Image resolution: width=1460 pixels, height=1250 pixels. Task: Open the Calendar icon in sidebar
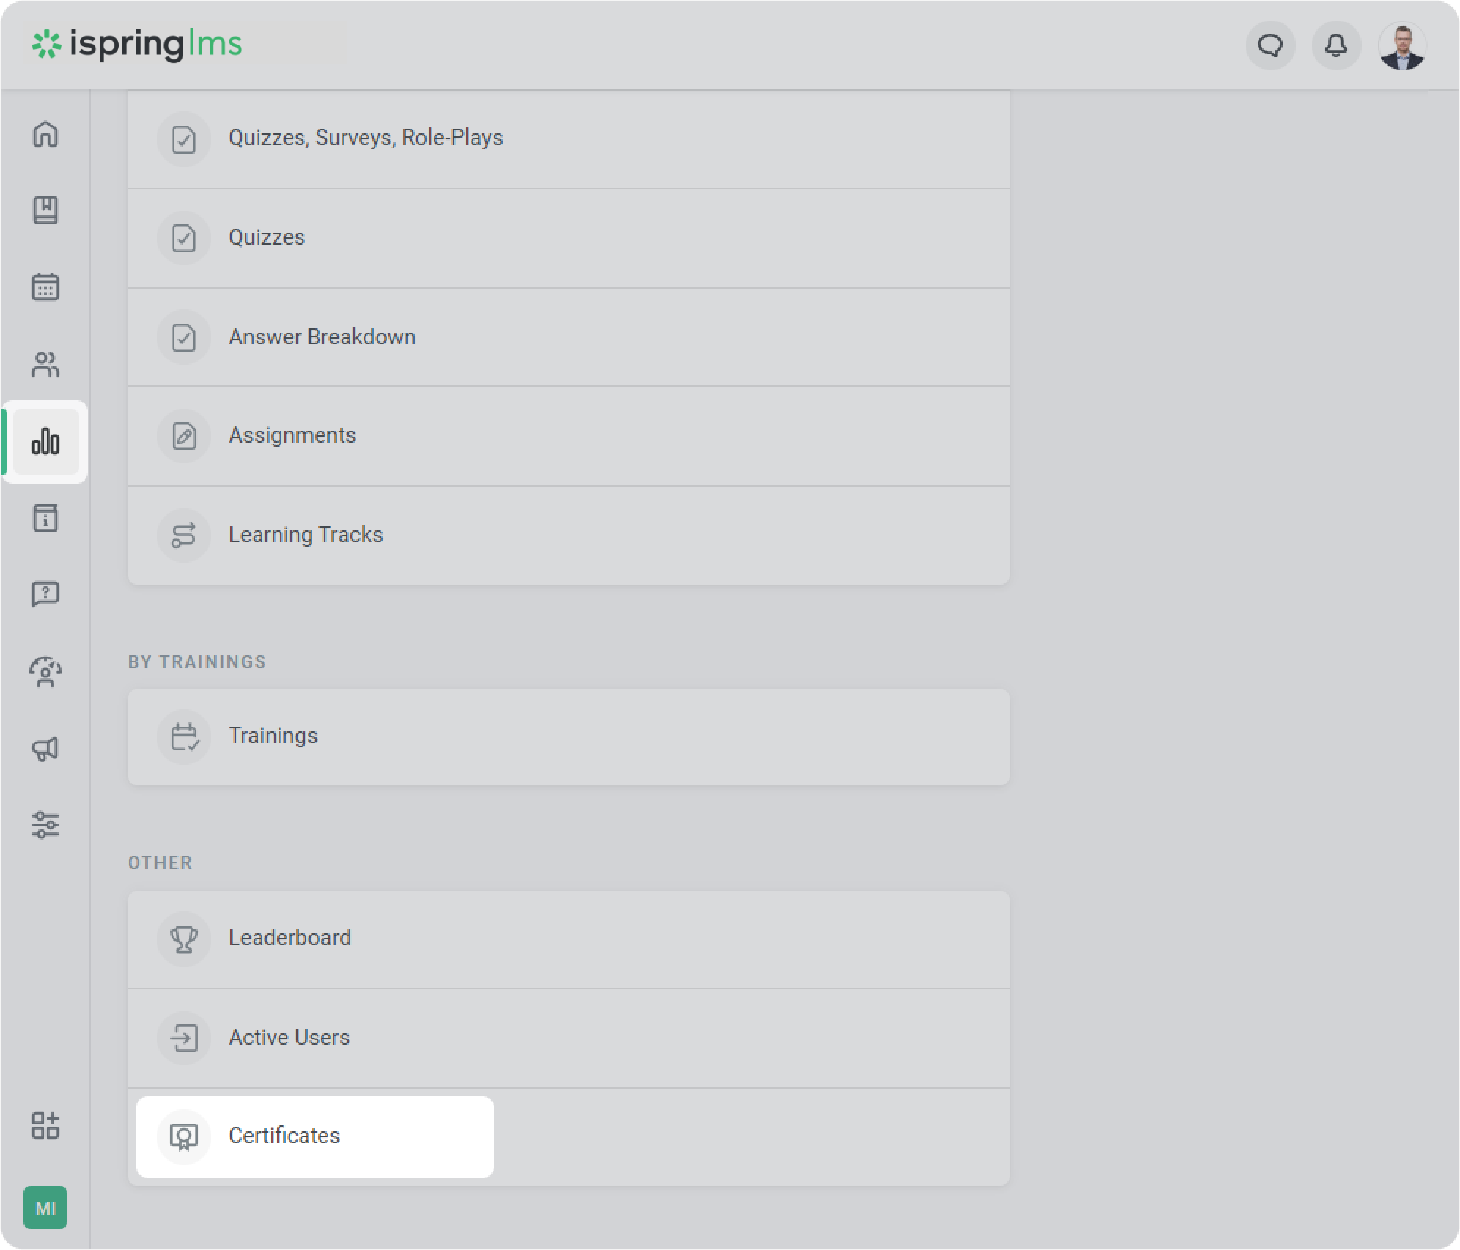[45, 287]
